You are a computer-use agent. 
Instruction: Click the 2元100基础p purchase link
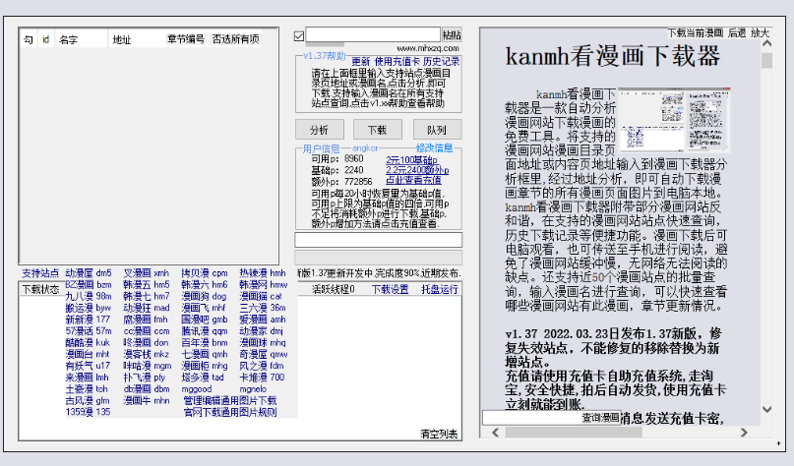click(412, 159)
